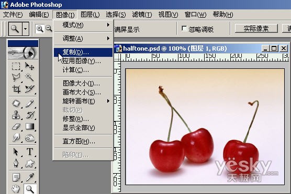The image size is (291, 194).
Task: Open the 图层(L) menu
Action: pos(90,15)
